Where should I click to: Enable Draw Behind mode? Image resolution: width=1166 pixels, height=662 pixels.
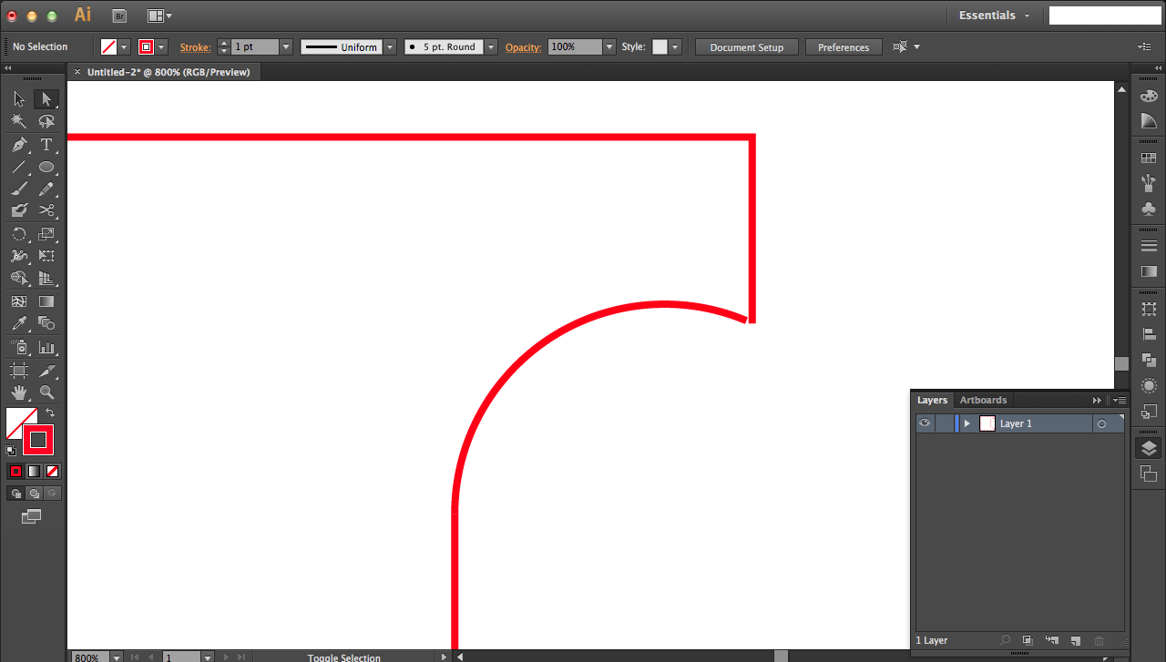34,493
